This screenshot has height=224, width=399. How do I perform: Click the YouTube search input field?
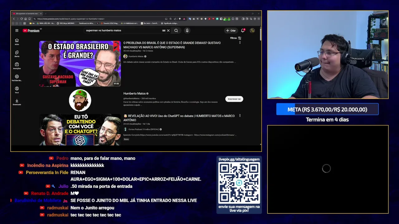coord(123,30)
